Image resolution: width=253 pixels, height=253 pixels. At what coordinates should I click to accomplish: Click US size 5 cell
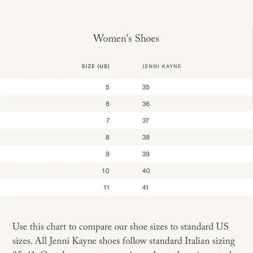pos(108,87)
